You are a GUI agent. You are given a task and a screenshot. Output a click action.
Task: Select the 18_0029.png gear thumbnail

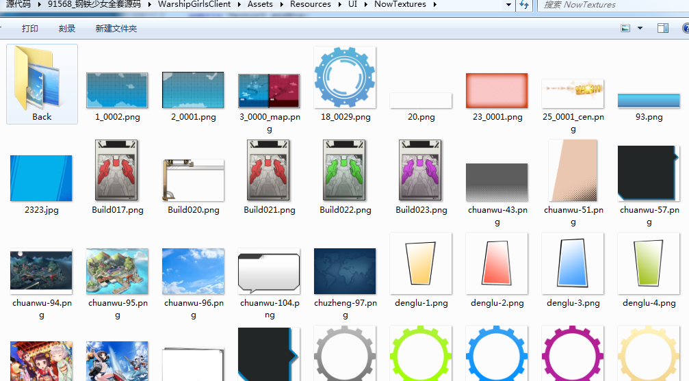tap(345, 77)
